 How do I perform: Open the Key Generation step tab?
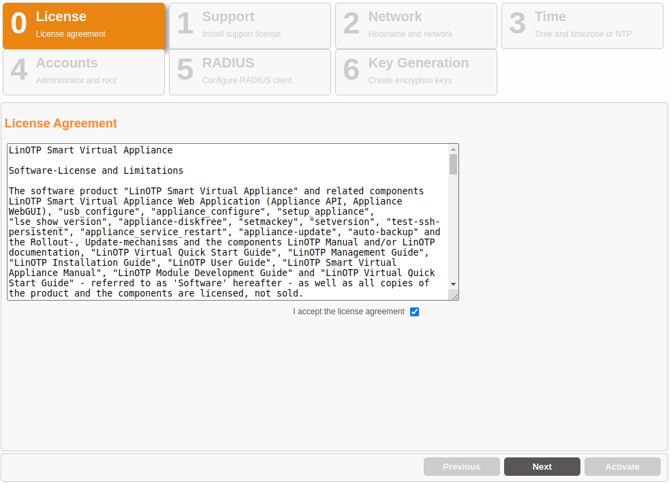point(416,72)
